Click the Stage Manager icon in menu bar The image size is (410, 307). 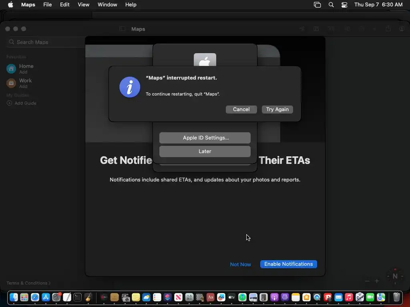point(317,5)
